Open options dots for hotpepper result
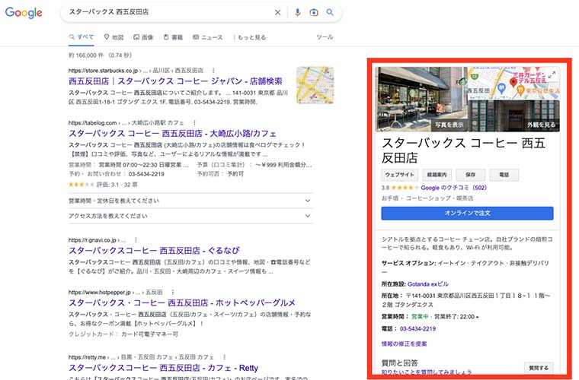 pos(172,292)
